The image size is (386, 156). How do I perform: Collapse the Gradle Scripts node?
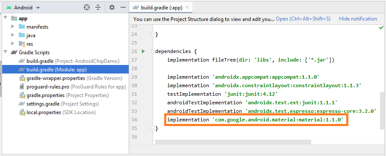click(x=5, y=52)
